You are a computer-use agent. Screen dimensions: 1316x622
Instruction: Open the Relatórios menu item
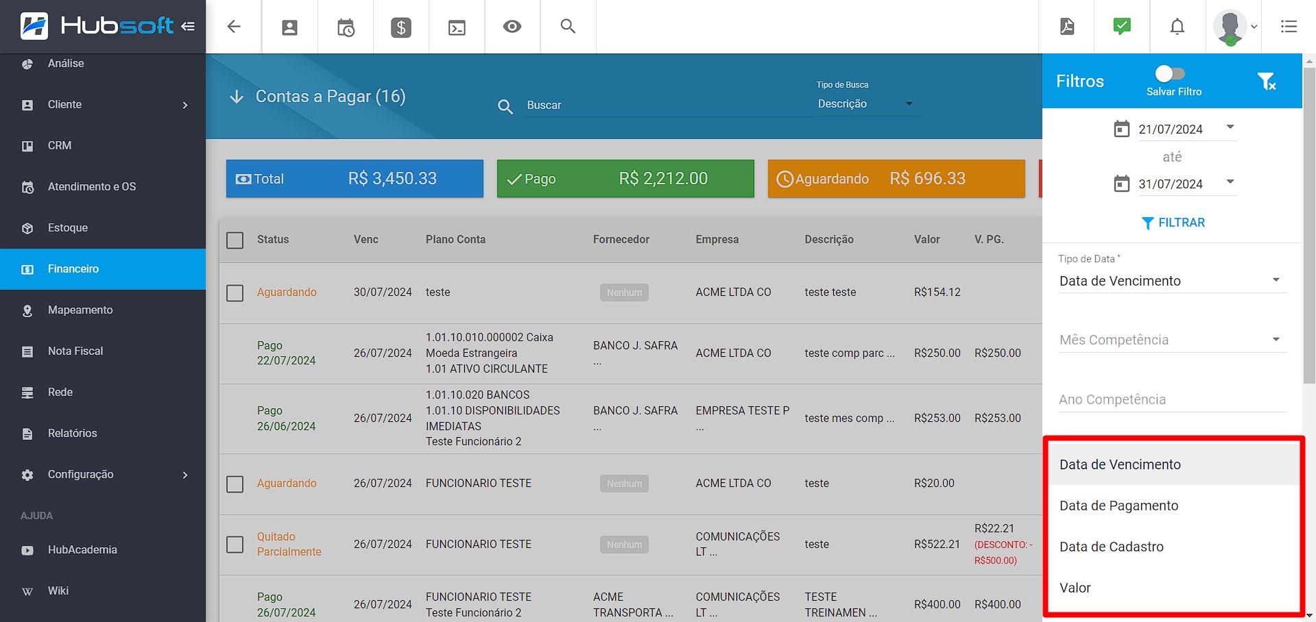coord(103,434)
